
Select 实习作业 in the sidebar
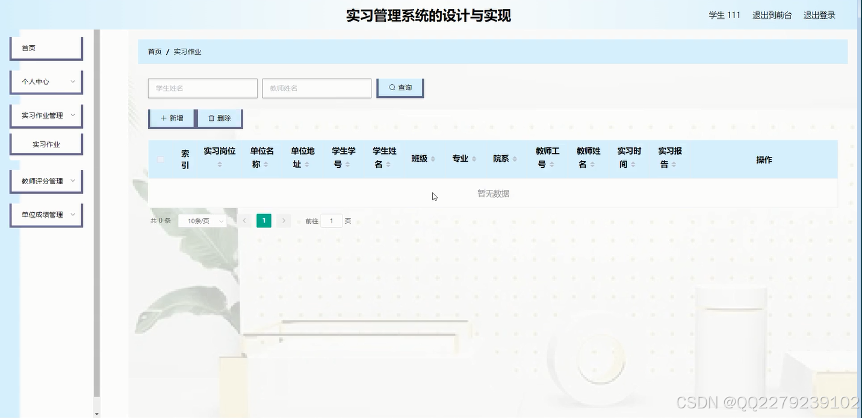pyautogui.click(x=46, y=144)
